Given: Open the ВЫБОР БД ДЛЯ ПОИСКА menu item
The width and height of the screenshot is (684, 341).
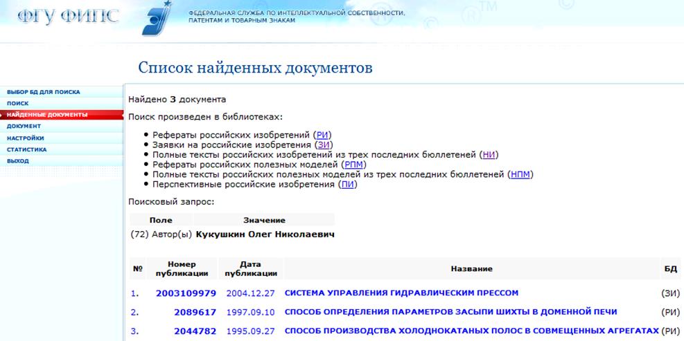Looking at the screenshot, I should click(x=44, y=92).
